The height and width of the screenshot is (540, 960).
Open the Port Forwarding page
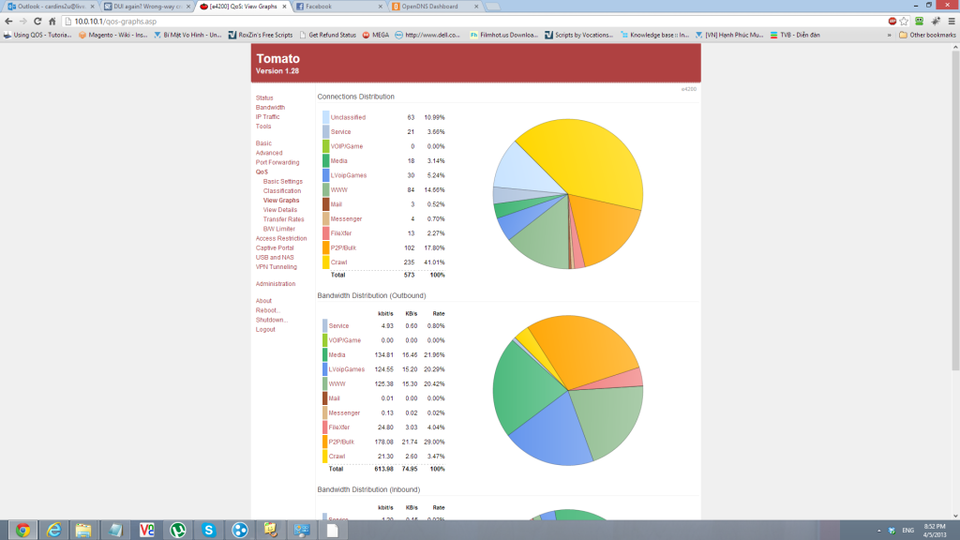tap(277, 162)
